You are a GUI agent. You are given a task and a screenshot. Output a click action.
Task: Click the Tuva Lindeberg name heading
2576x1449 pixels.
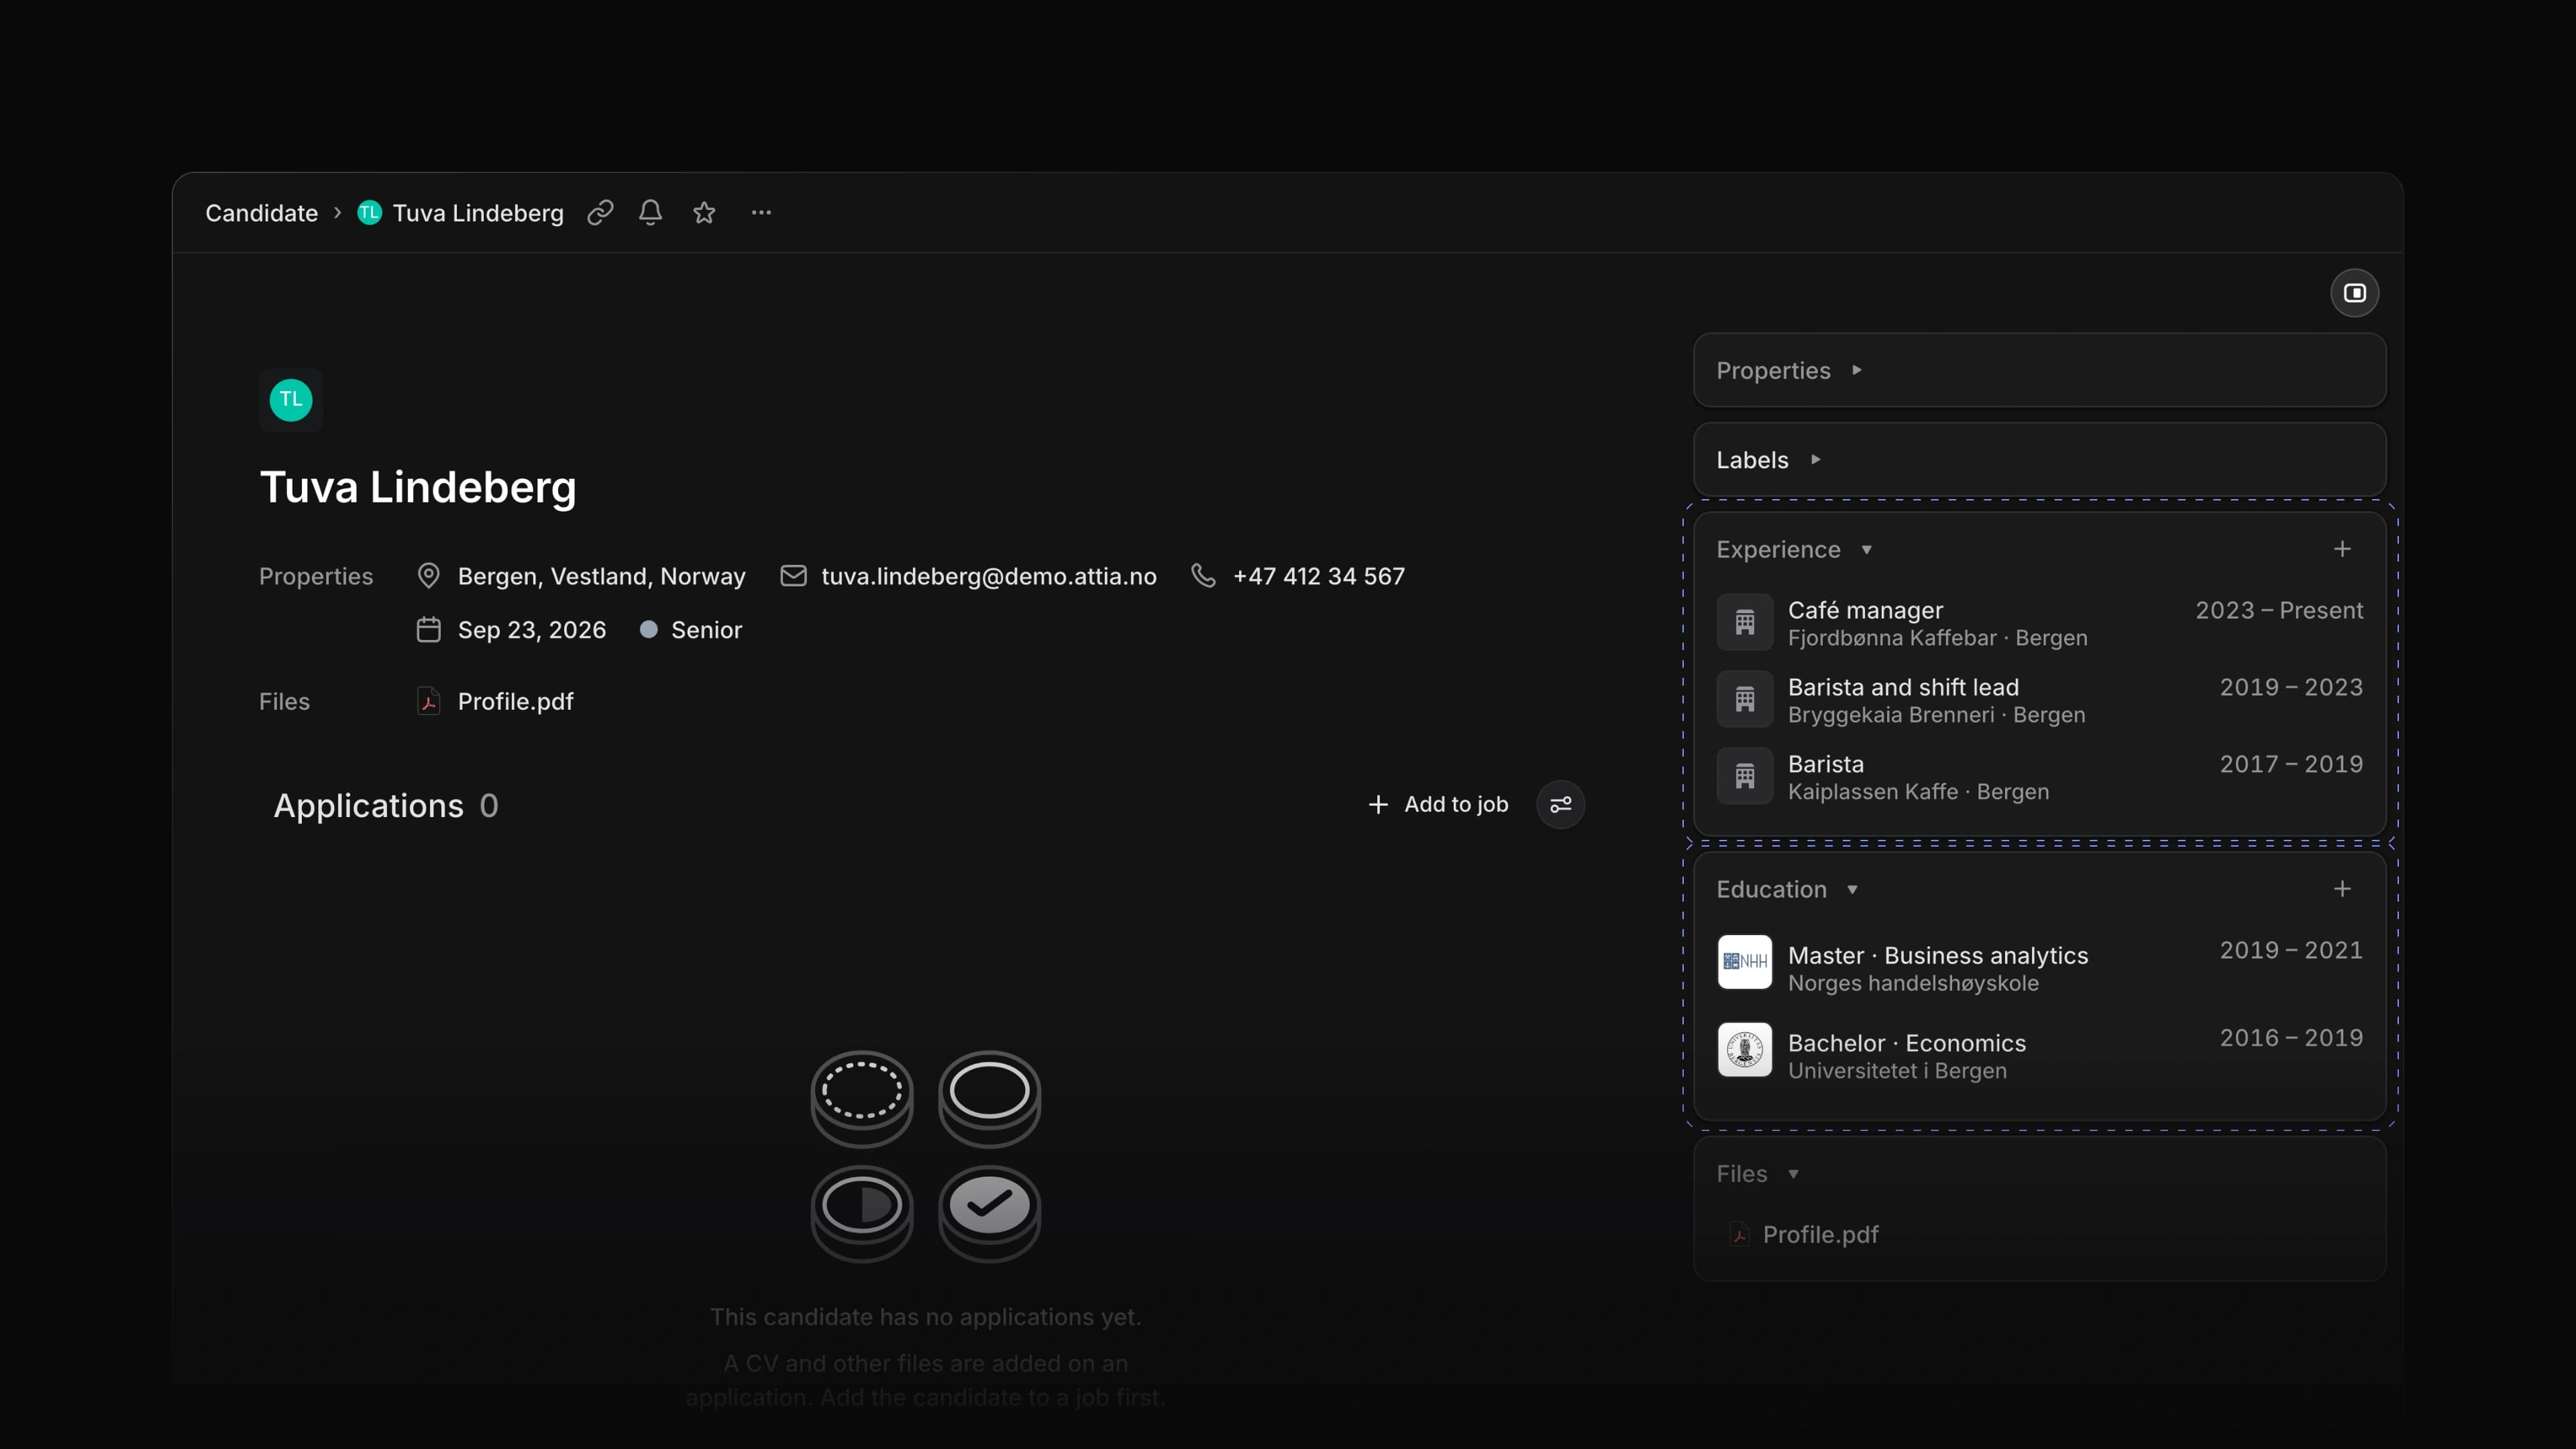point(418,488)
